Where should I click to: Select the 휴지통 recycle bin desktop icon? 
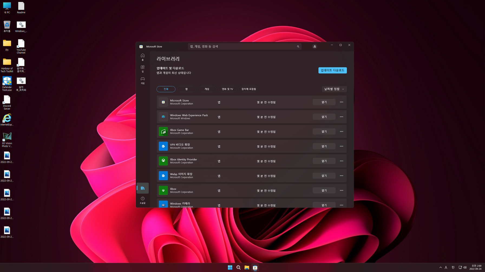[7, 26]
